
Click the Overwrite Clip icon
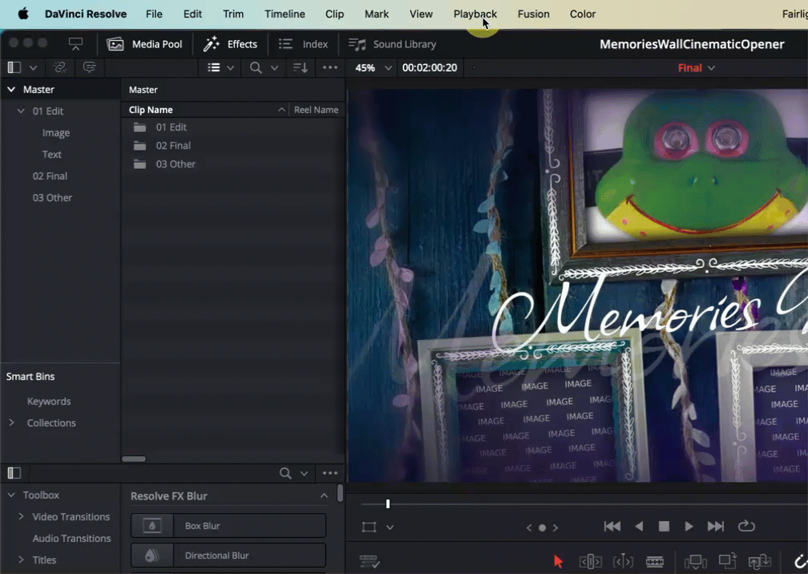pyautogui.click(x=727, y=561)
